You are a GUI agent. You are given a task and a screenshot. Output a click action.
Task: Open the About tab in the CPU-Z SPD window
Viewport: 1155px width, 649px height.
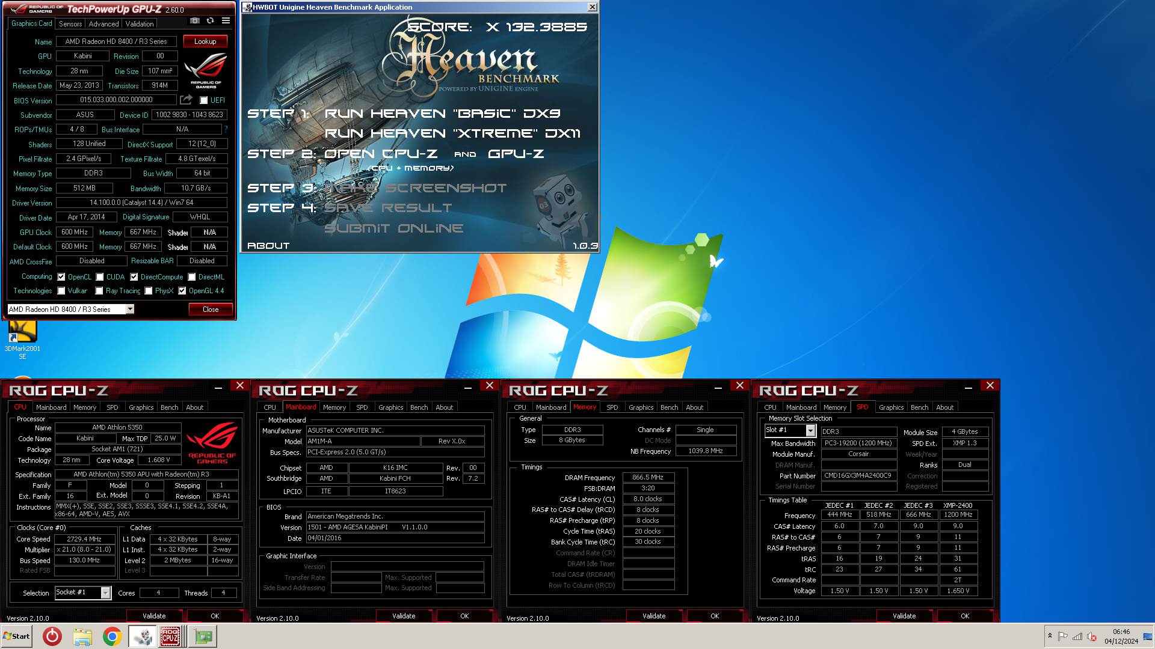coord(944,407)
